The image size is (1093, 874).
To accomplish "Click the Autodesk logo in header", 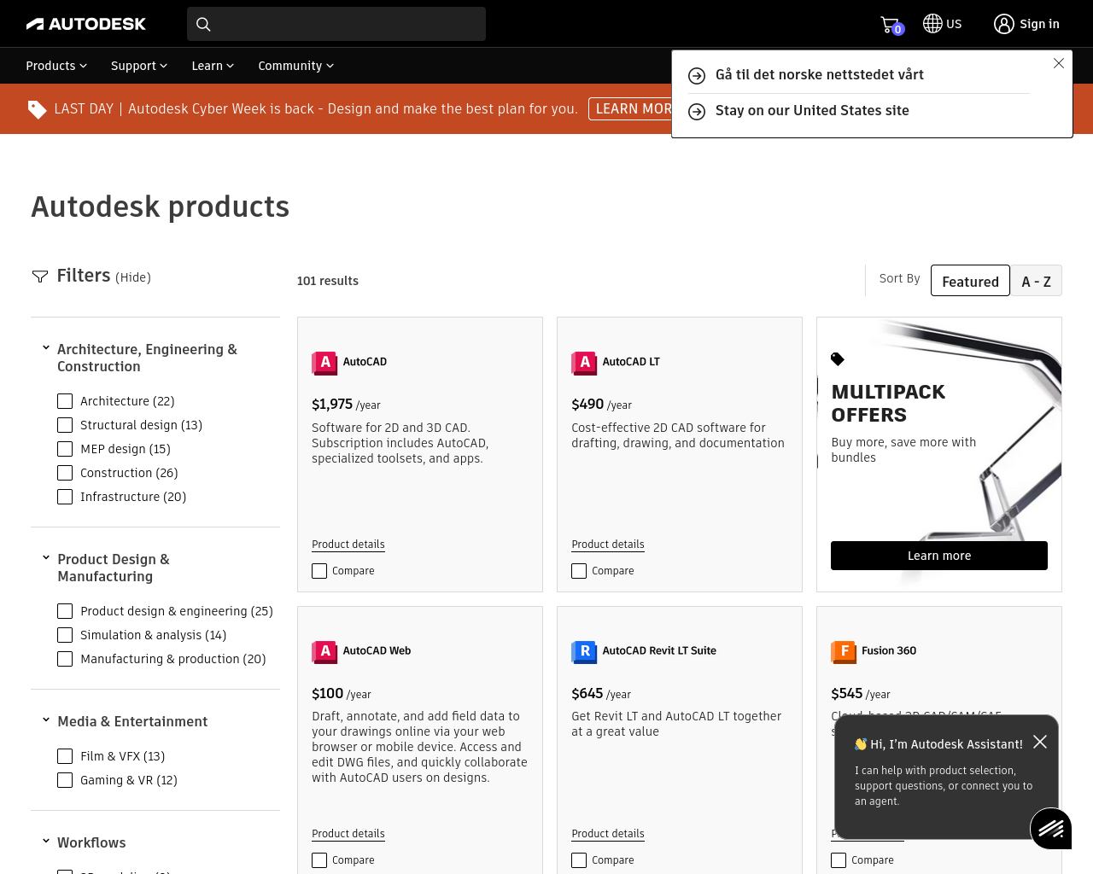I will click(86, 24).
